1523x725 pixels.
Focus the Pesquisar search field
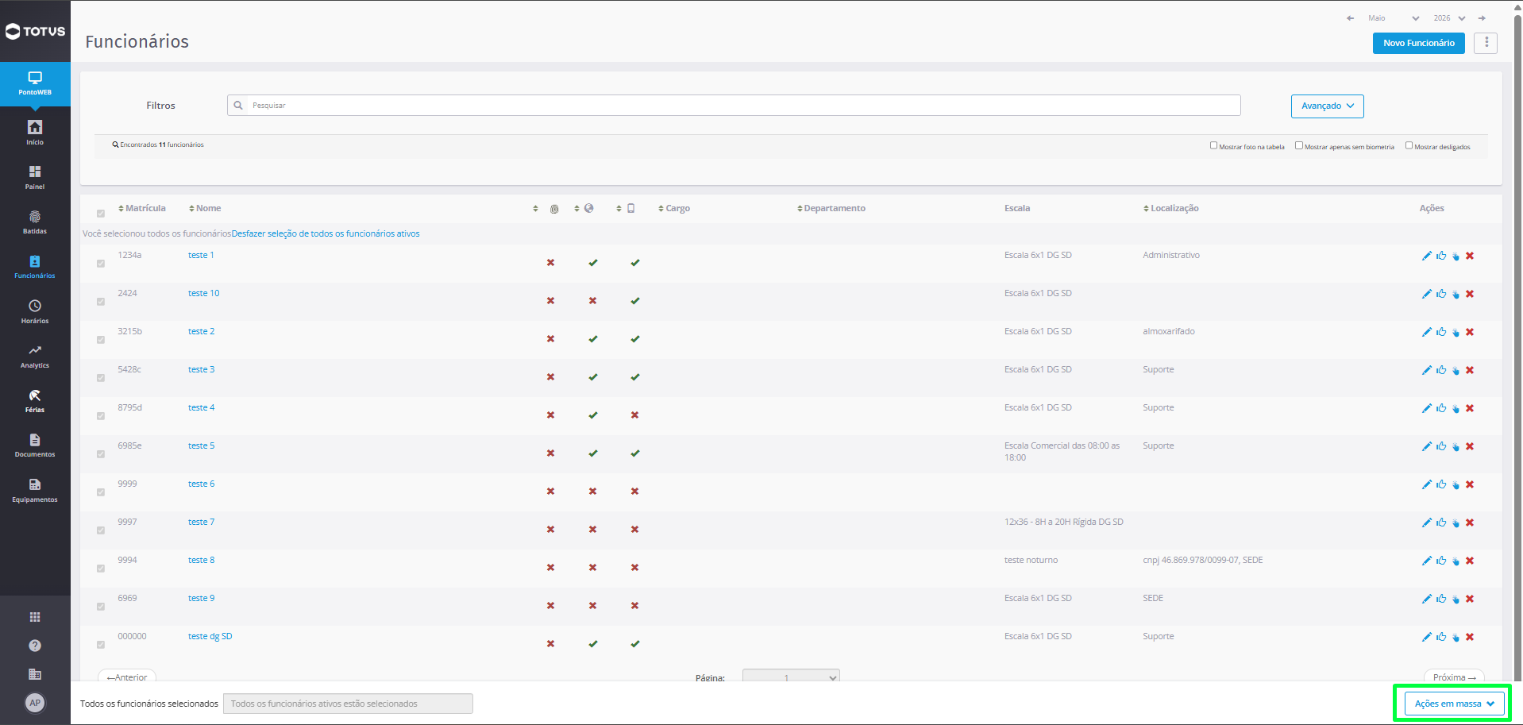point(734,105)
